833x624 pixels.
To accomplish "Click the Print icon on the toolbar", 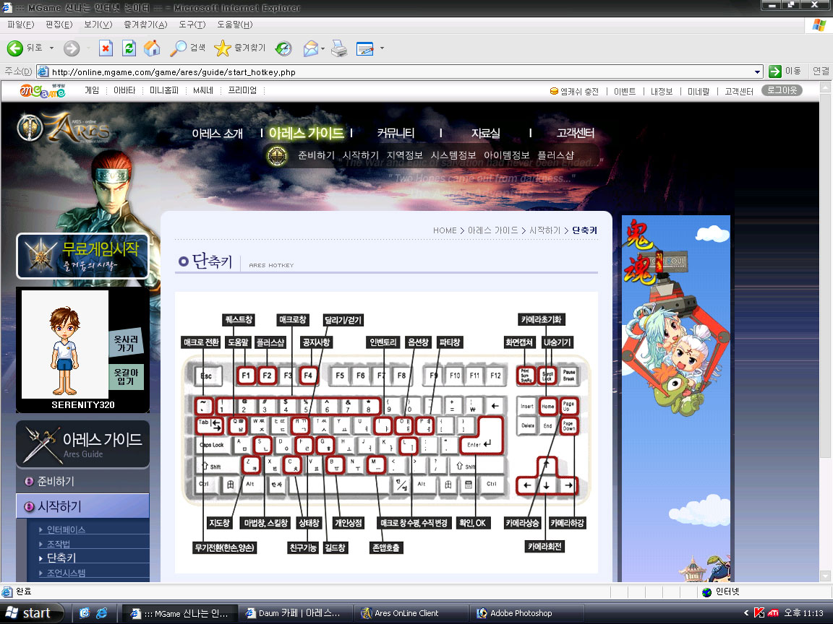I will click(x=339, y=48).
